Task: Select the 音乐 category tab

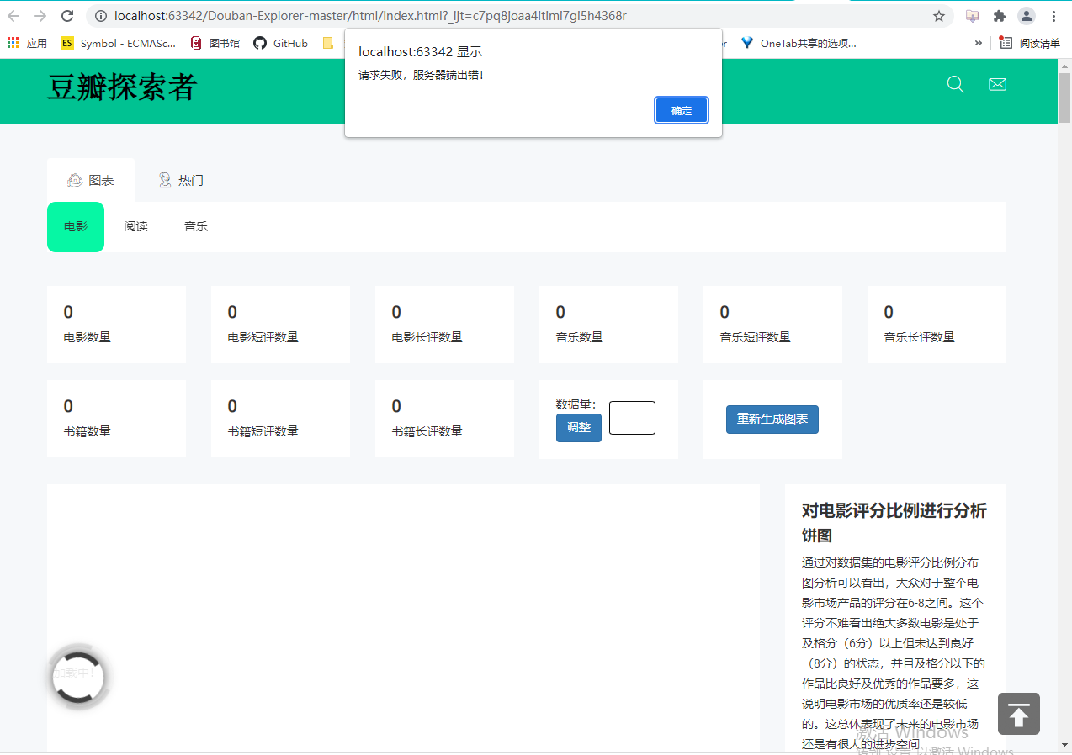Action: (195, 226)
